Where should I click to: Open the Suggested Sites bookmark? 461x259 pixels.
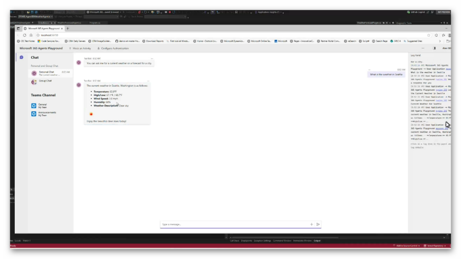pyautogui.click(x=413, y=41)
